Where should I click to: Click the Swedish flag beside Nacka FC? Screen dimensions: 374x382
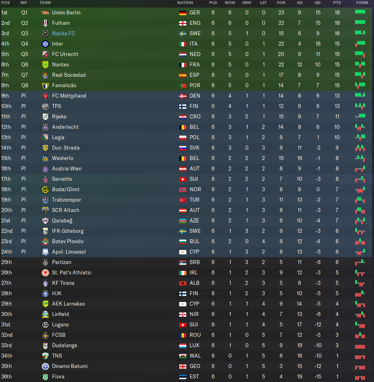182,33
